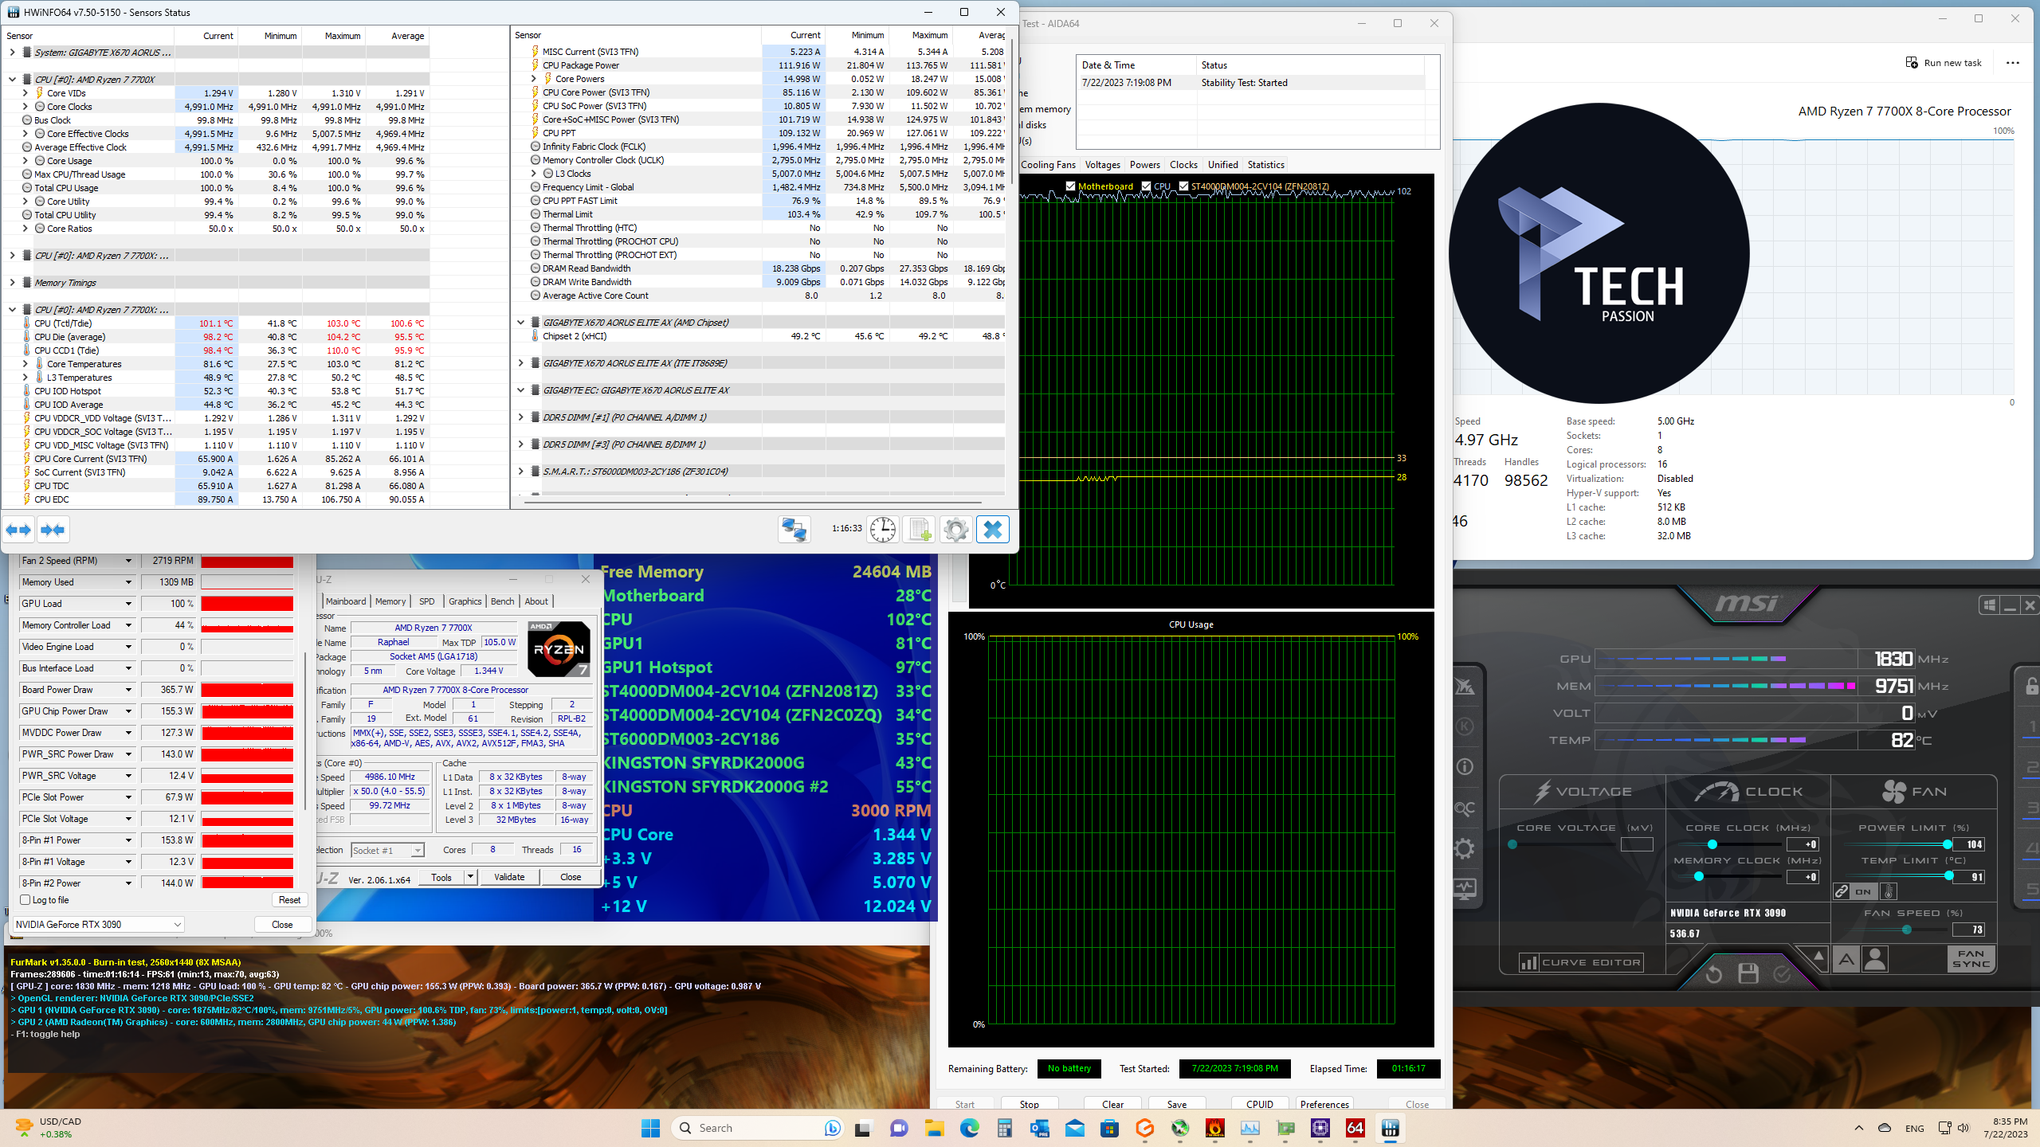Viewport: 2040px width, 1147px height.
Task: Switch to Statistics tab in AIDA64
Action: (1265, 165)
